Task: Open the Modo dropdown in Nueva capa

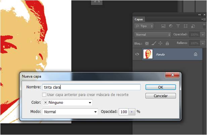Action: [x=70, y=112]
